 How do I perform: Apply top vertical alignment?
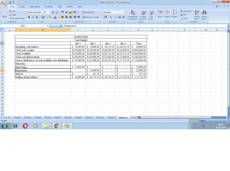point(62,12)
